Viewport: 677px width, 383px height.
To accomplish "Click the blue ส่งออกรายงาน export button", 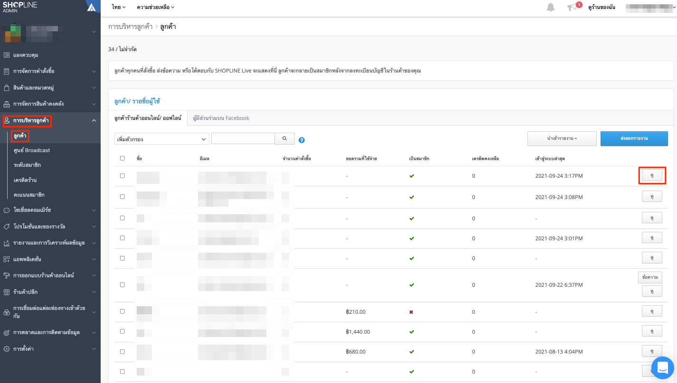I will (x=634, y=138).
